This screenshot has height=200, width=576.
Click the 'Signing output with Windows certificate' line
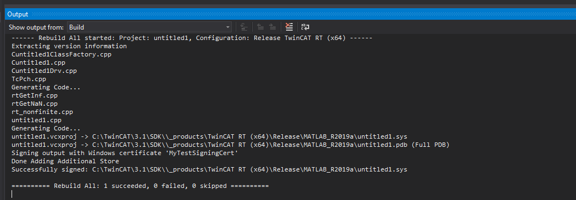pyautogui.click(x=125, y=153)
